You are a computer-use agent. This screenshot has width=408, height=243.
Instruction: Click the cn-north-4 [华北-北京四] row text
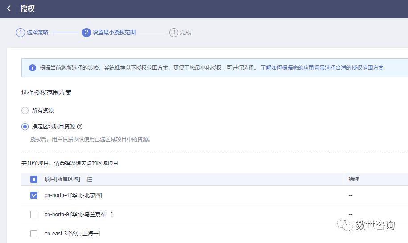coord(73,195)
